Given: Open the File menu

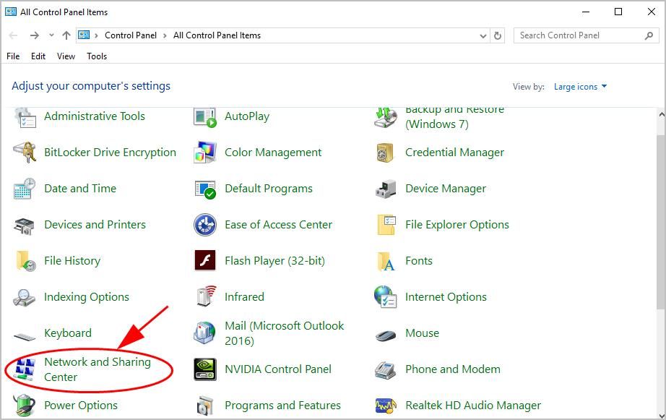Looking at the screenshot, I should [13, 56].
